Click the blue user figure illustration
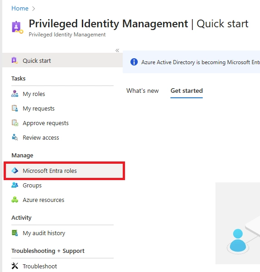This screenshot has height=272, width=260. tap(238, 241)
